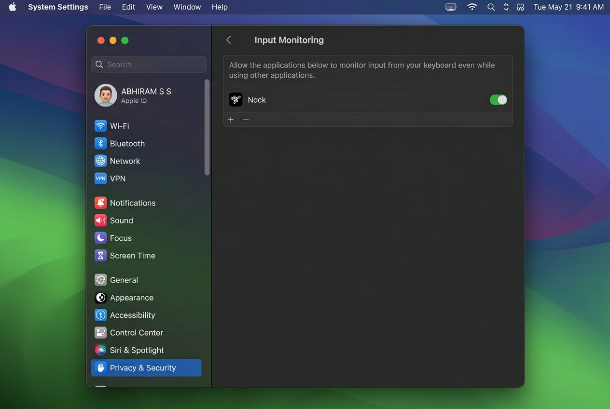Click the menu bar icon left of Control Center
Viewport: 610px width, 409px height.
[x=506, y=7]
